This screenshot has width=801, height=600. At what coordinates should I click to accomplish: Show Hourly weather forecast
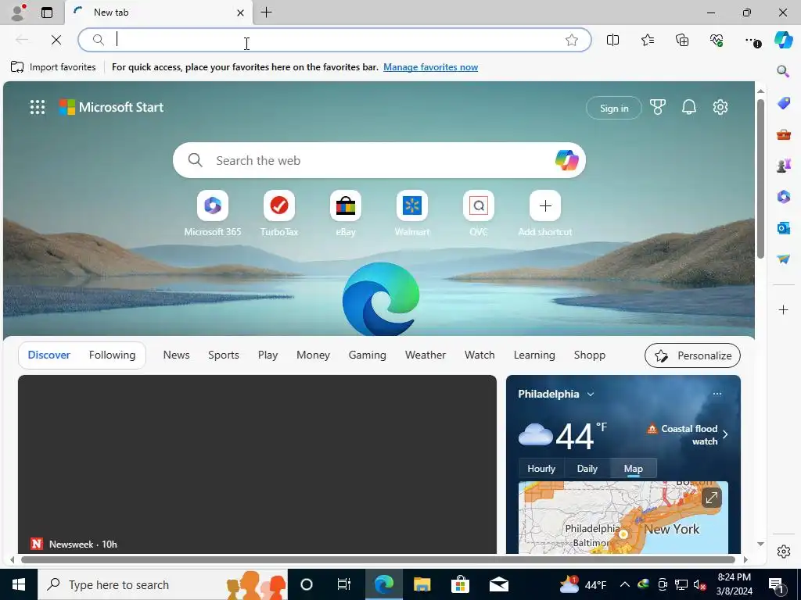(541, 469)
